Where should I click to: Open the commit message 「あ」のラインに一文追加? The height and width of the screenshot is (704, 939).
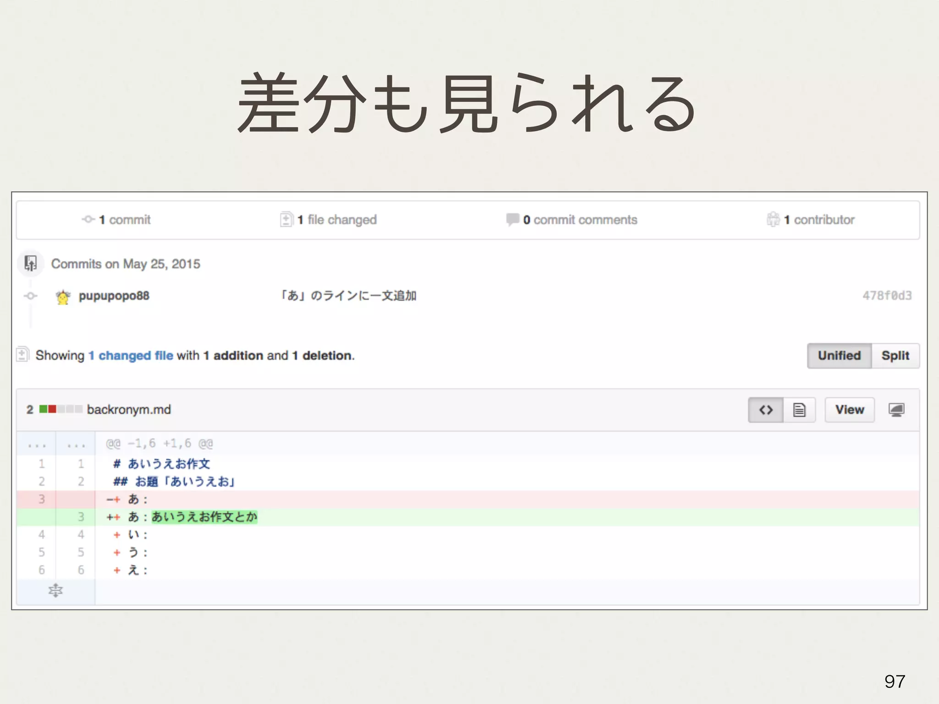(x=348, y=296)
